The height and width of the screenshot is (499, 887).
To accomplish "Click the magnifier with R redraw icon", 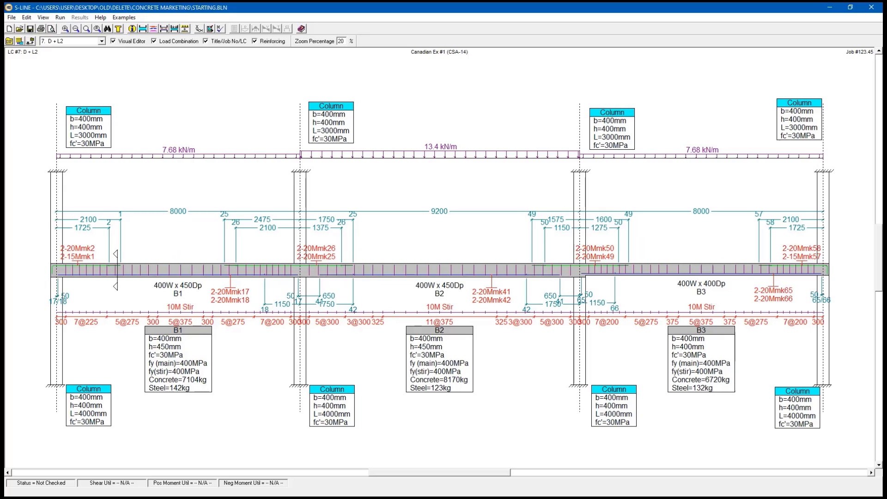I will click(97, 29).
